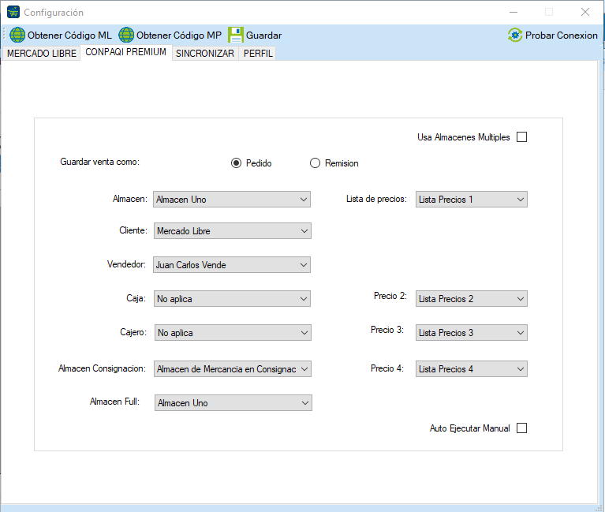Image resolution: width=605 pixels, height=512 pixels.
Task: Save settings with the Guardar label
Action: [x=264, y=36]
